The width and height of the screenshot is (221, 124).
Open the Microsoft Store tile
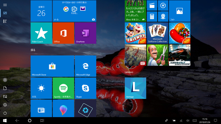pos(52,66)
